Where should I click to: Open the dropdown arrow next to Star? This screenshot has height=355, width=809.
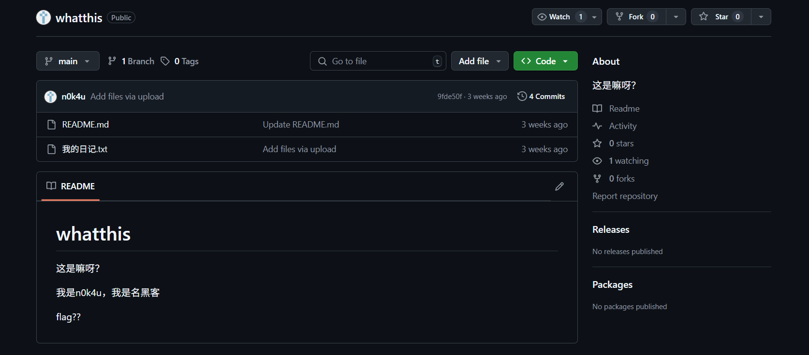(x=761, y=17)
